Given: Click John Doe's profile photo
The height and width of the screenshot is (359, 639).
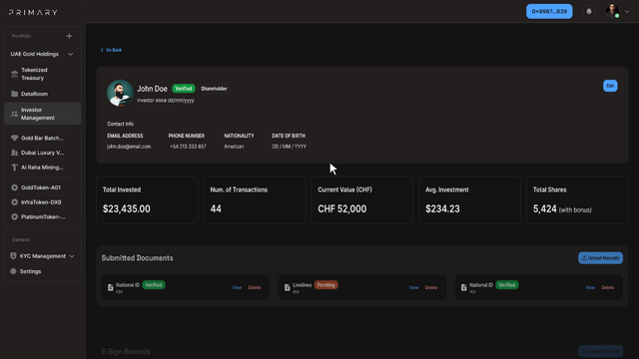Looking at the screenshot, I should point(120,93).
